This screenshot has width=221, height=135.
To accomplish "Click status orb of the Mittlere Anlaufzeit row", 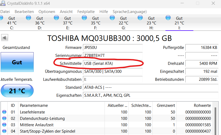I will tap(4, 125).
